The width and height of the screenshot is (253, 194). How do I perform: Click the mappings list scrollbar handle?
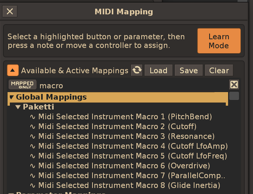tap(234, 96)
